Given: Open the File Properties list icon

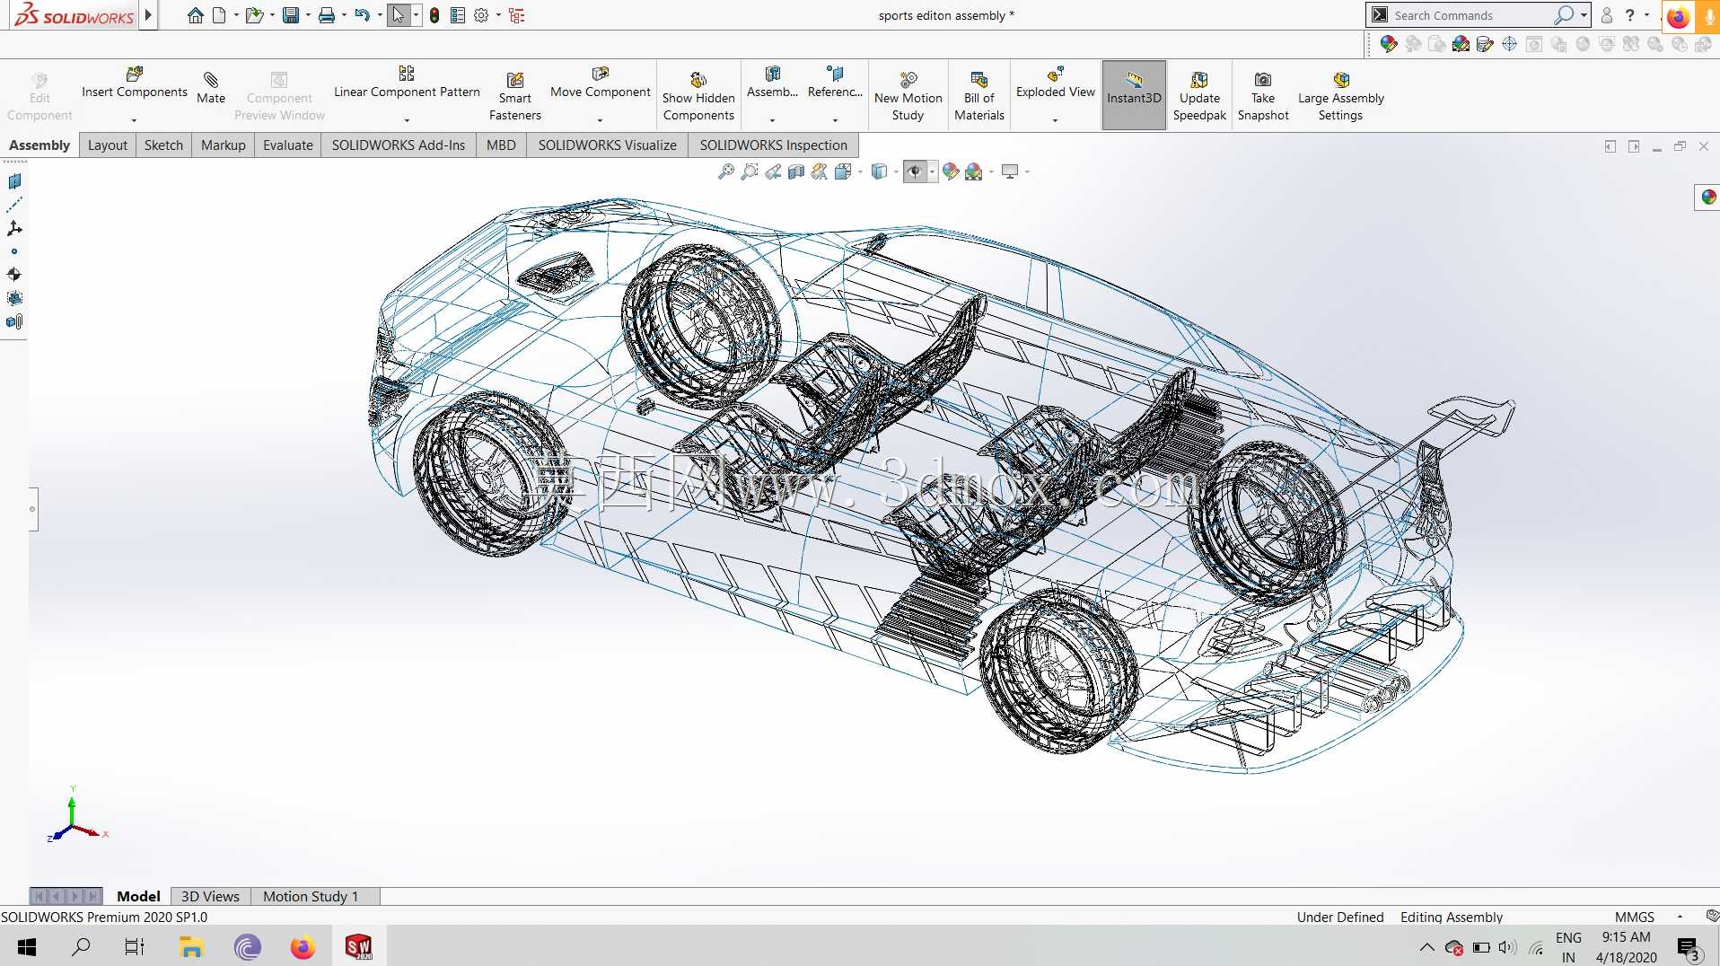Looking at the screenshot, I should [458, 15].
